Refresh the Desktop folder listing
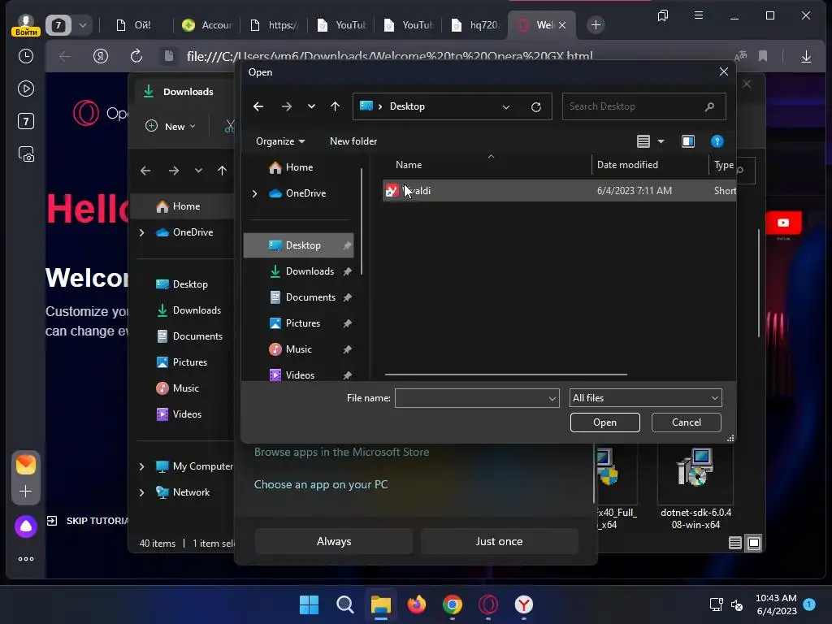The height and width of the screenshot is (624, 832). coord(536,106)
